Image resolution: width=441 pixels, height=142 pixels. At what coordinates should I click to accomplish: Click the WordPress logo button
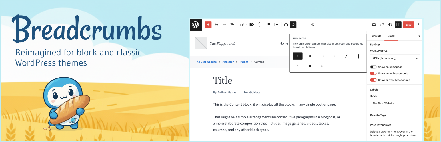pos(196,25)
